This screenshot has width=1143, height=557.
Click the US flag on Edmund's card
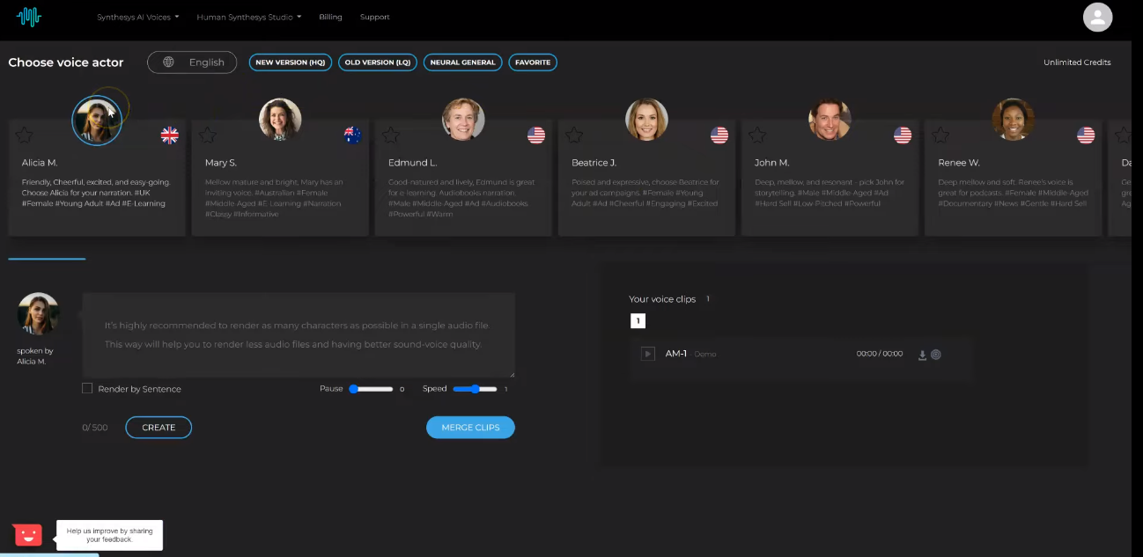535,136
